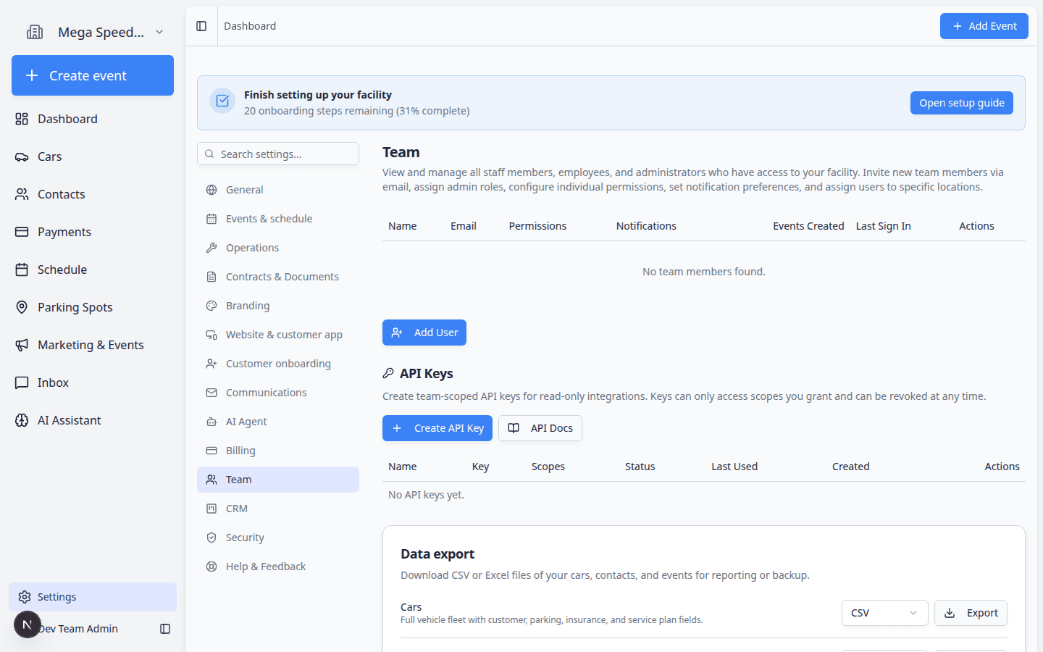Click the Dashboard breadcrumb text
The width and height of the screenshot is (1043, 652).
pyautogui.click(x=250, y=26)
